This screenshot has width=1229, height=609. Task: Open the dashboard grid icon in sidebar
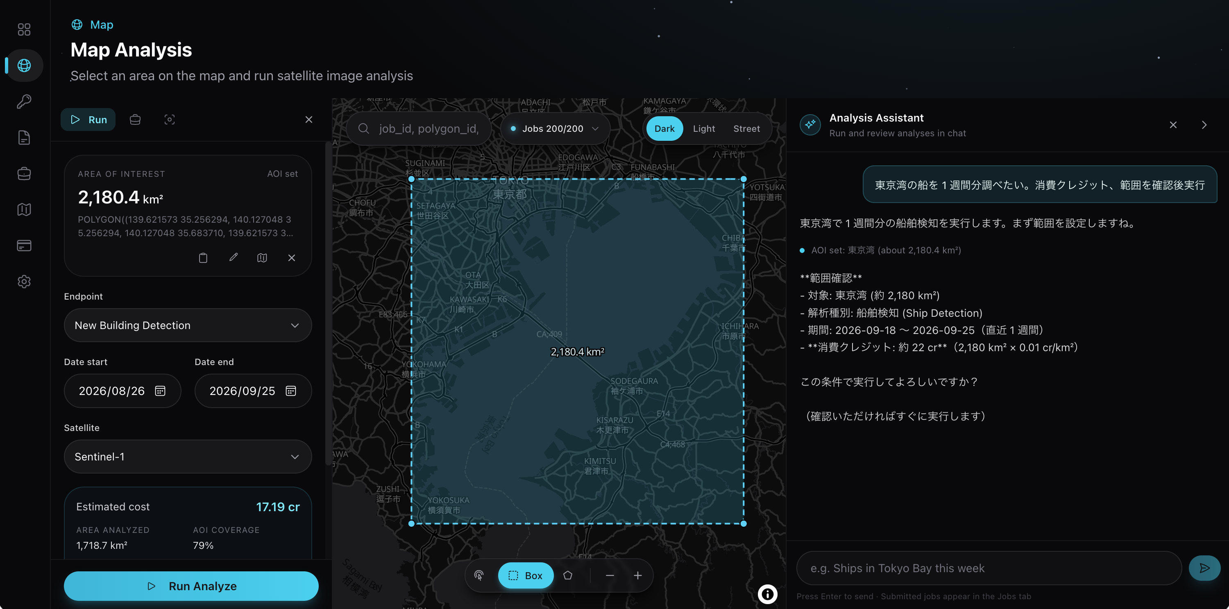coord(24,29)
